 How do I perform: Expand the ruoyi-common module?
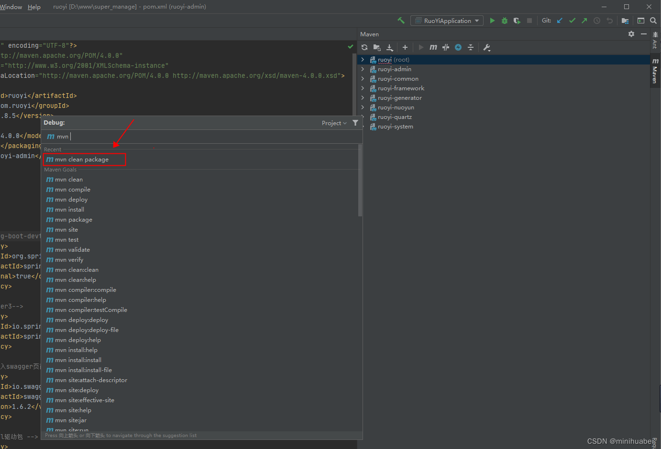[x=363, y=79]
